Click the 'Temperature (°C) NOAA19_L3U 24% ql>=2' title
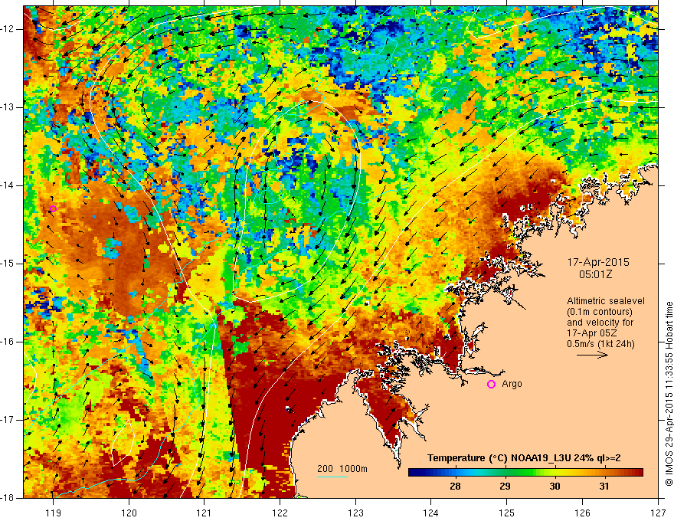This screenshot has height=521, width=674. (524, 458)
